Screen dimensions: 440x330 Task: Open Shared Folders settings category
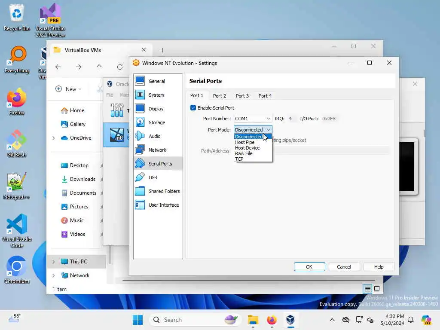(x=158, y=191)
